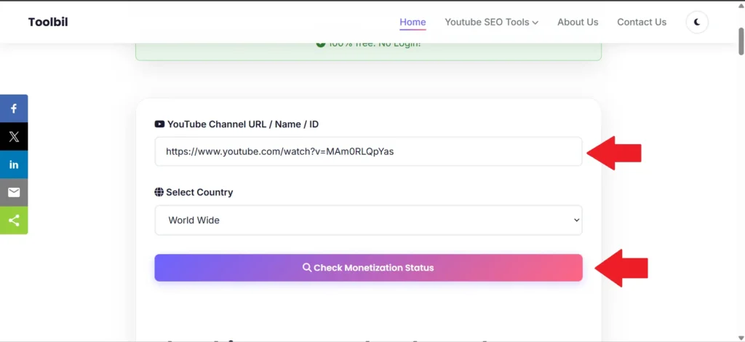Toggle dark mode moon button
This screenshot has height=342, width=745.
[x=697, y=23]
